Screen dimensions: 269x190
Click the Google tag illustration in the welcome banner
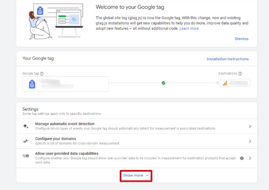tap(56, 21)
